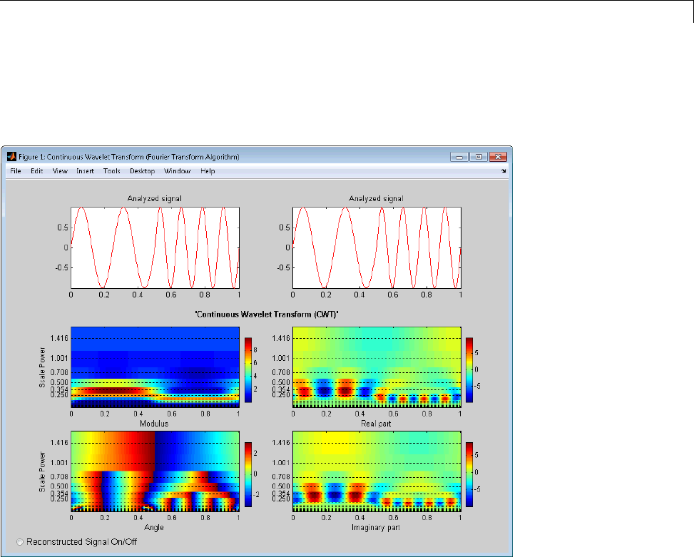Expand the Desktop menu
694x557 pixels.
tap(142, 171)
